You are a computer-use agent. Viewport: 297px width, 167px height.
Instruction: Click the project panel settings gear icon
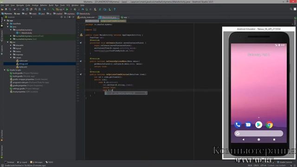[70, 17]
